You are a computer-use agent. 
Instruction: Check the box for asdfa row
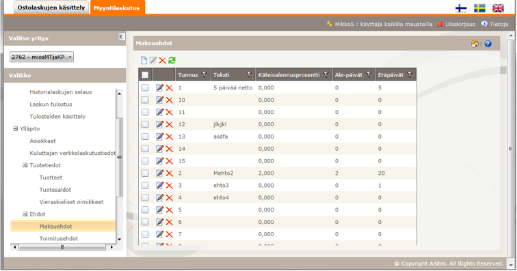point(145,137)
